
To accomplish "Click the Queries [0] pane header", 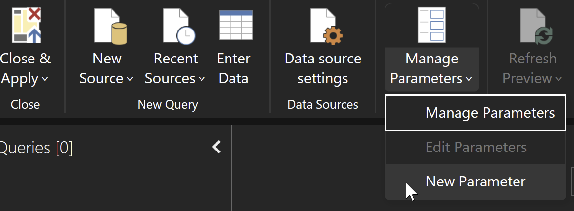I will tap(37, 148).
